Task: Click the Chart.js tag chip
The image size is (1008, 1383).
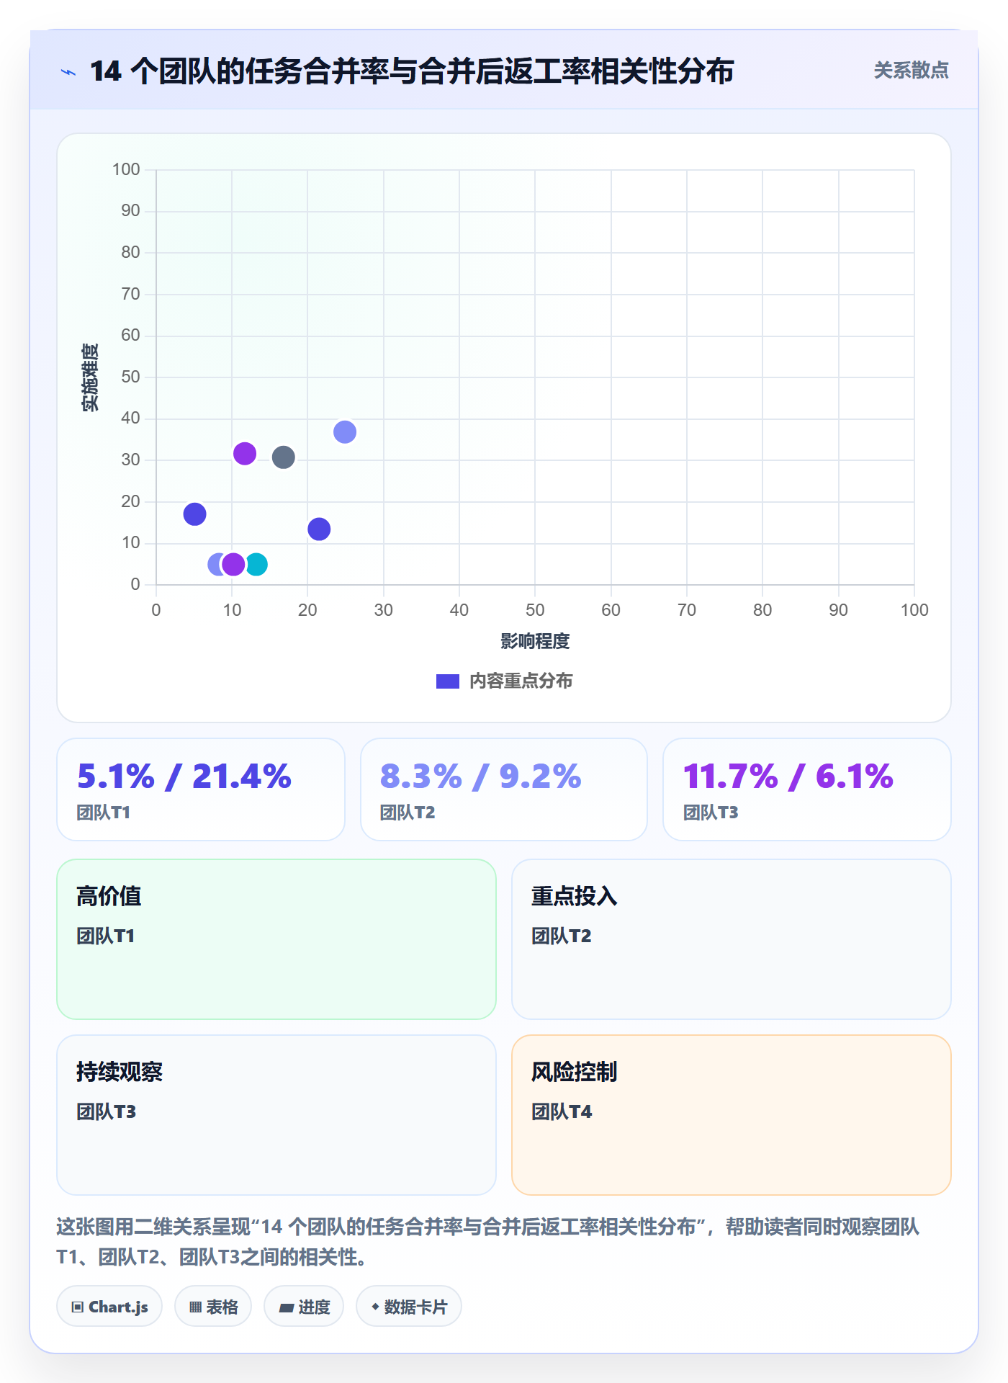Action: [109, 1306]
